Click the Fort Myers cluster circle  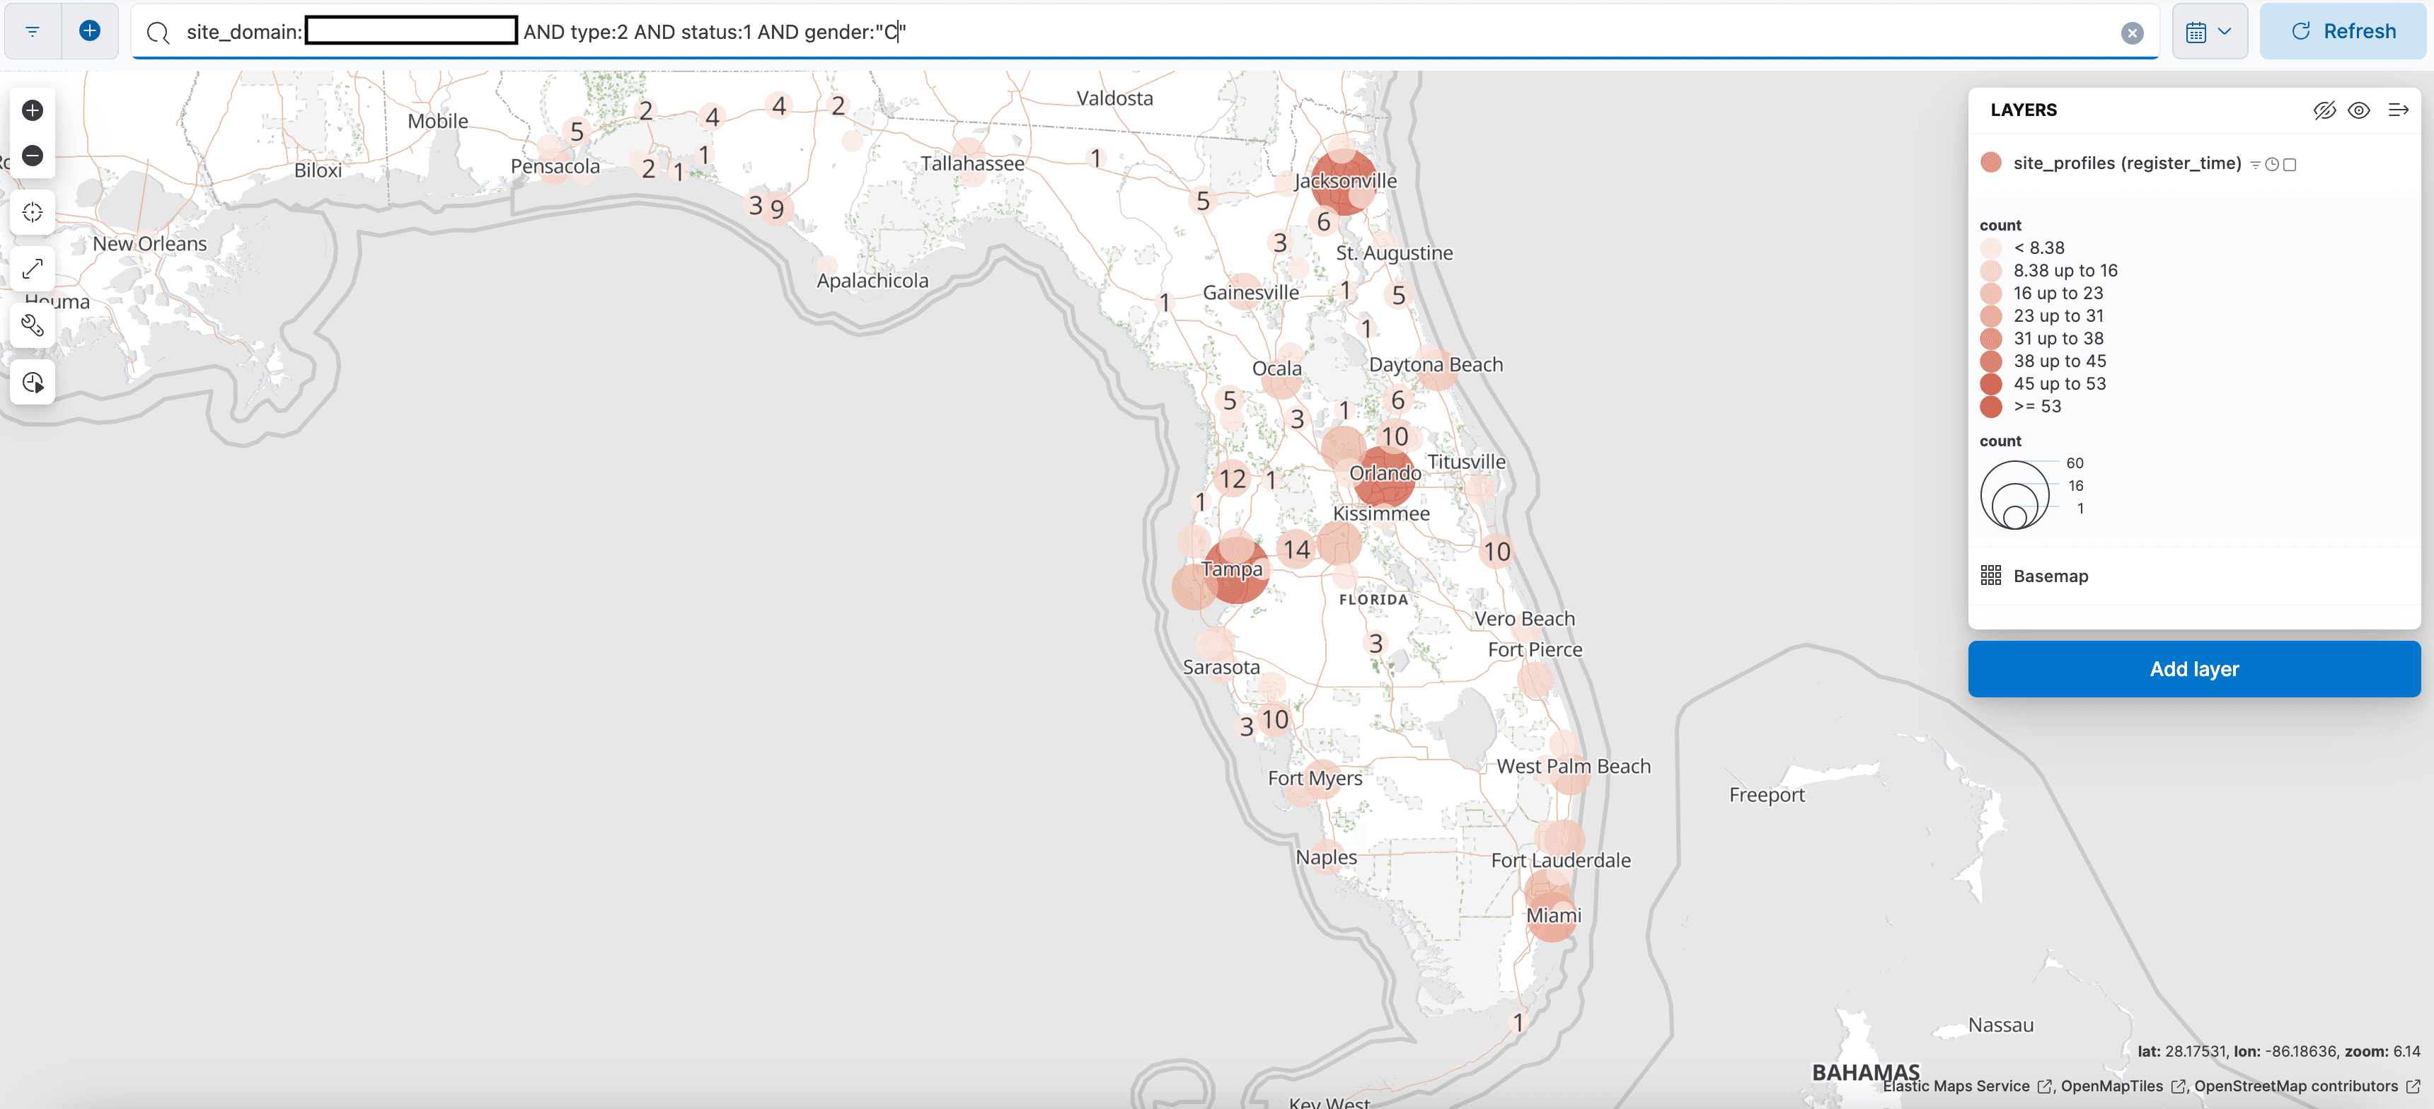click(x=1321, y=780)
